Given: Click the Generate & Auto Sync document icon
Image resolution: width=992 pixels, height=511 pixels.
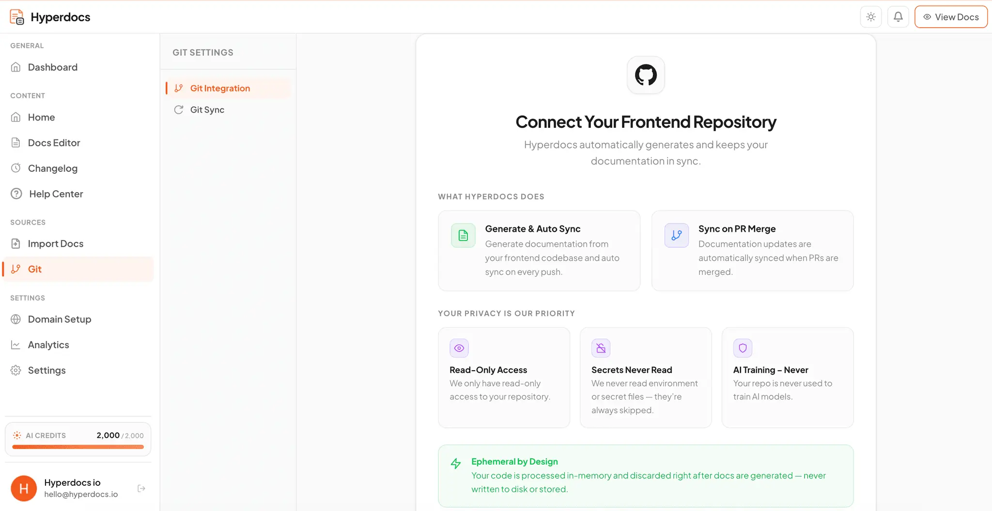Looking at the screenshot, I should [x=463, y=236].
